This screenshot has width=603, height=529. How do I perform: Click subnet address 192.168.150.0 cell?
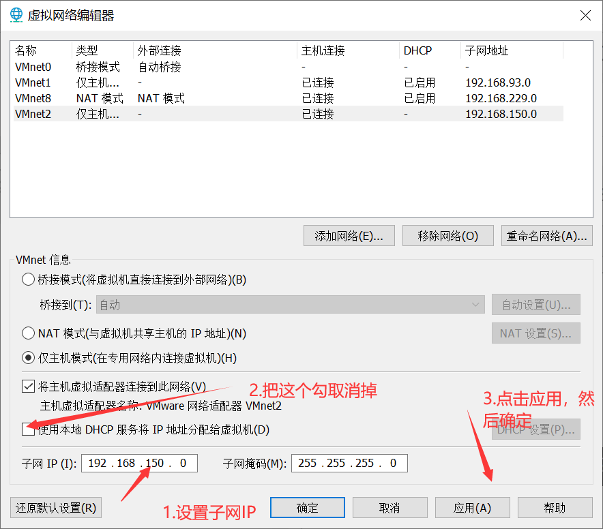(501, 114)
